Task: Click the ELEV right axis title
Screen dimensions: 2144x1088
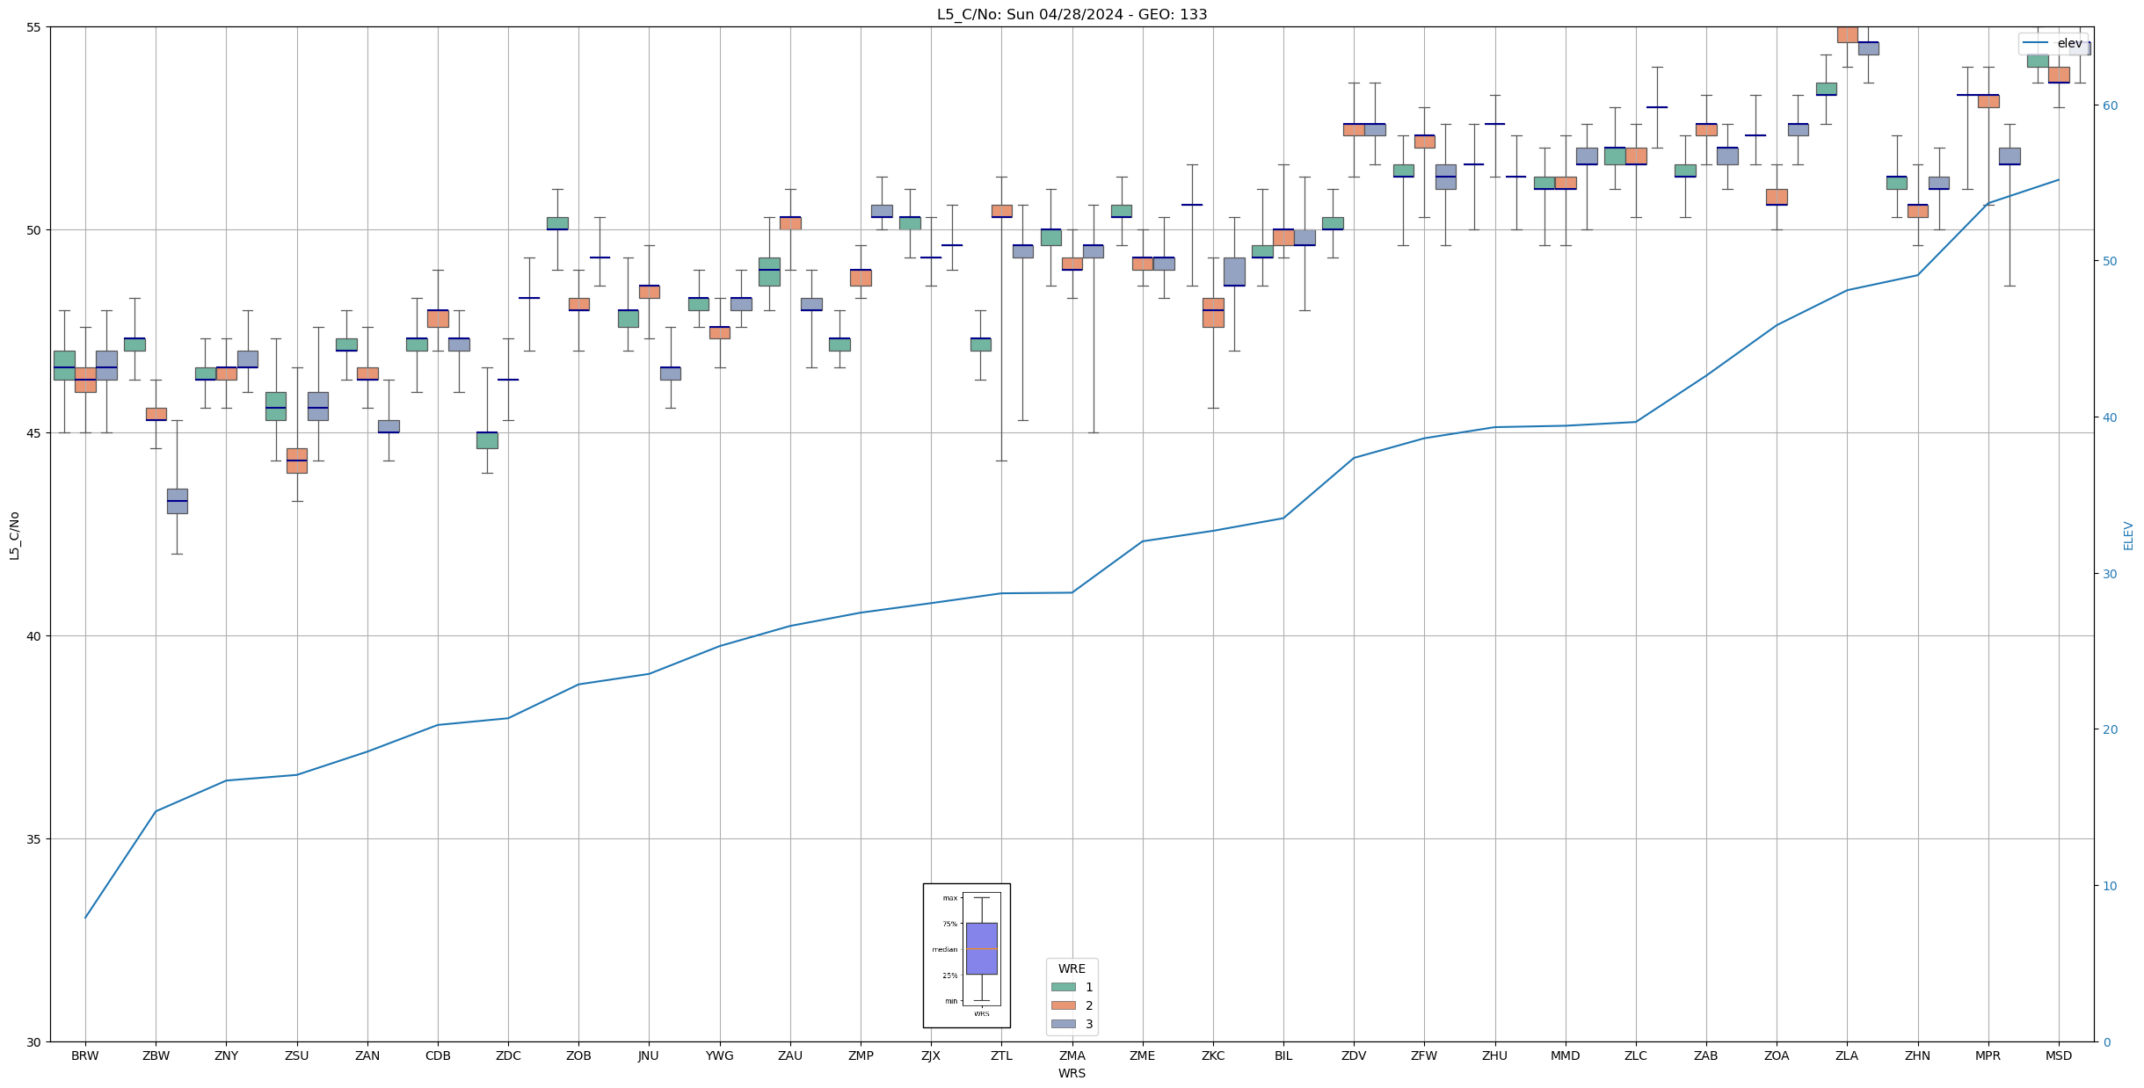Action: [2128, 535]
